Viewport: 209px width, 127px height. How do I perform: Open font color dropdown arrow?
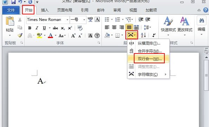point(55,36)
